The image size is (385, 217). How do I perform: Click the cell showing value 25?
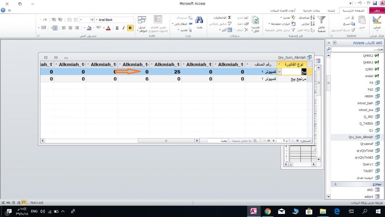166,72
